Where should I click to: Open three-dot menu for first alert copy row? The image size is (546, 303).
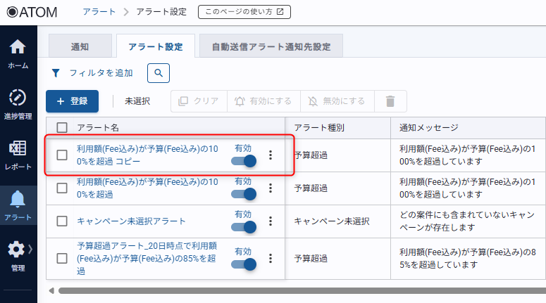pyautogui.click(x=271, y=155)
